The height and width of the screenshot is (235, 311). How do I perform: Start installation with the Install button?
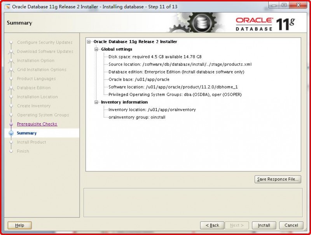pyautogui.click(x=264, y=225)
